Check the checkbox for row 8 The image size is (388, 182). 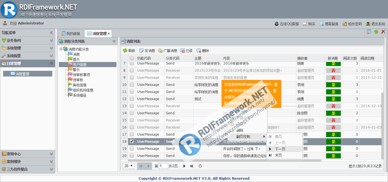pos(132,70)
